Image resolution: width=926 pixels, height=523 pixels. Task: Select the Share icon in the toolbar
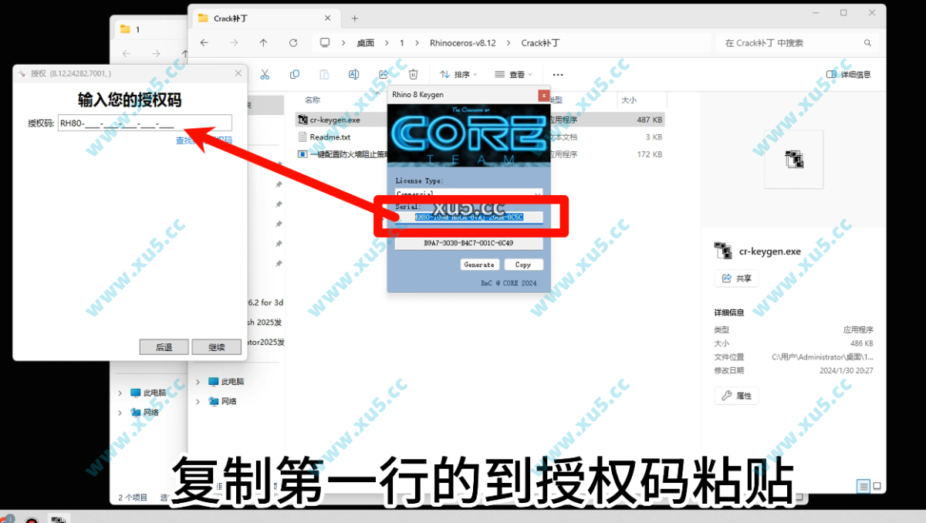[384, 74]
